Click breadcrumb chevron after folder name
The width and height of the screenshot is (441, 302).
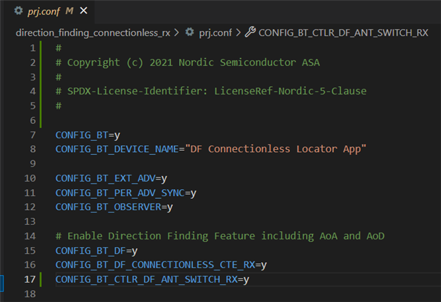click(176, 33)
